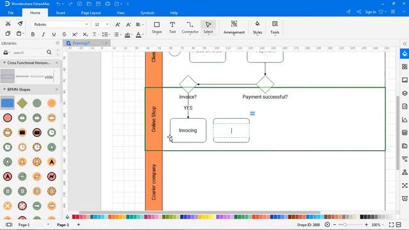Collapse the Cross Functional Horizon library section
Screen dimensions: 409x230
coord(4,63)
